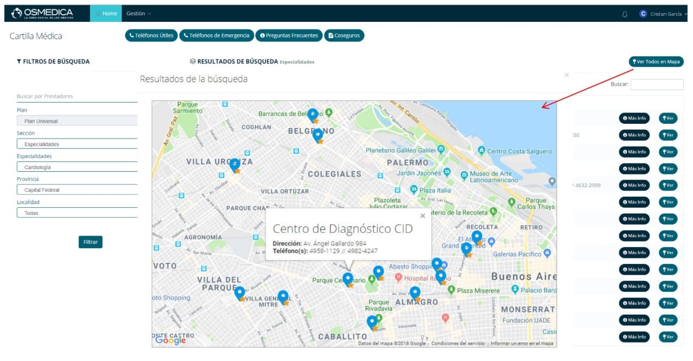The height and width of the screenshot is (361, 693).
Task: Click the Planetario Galileo Galilei marker
Action: tap(441, 149)
